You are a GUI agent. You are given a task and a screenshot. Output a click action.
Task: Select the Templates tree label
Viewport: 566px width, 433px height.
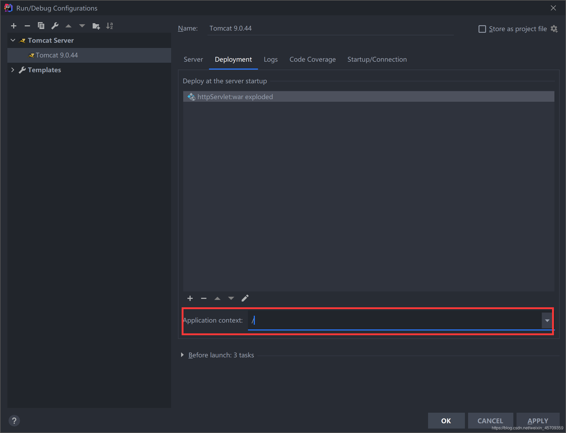click(x=44, y=70)
